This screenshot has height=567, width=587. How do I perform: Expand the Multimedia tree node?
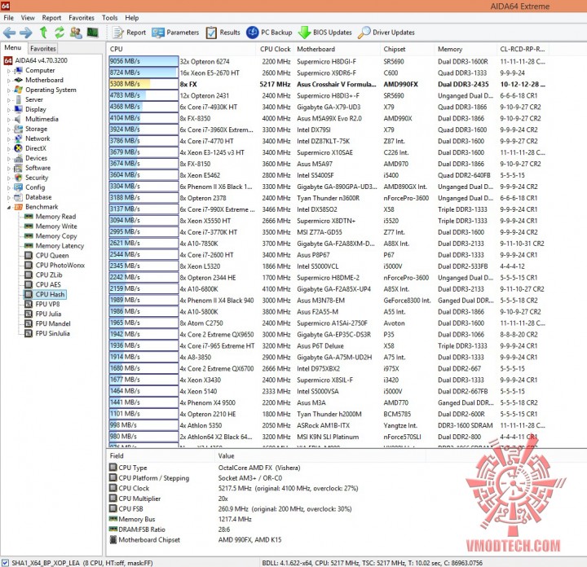click(9, 119)
